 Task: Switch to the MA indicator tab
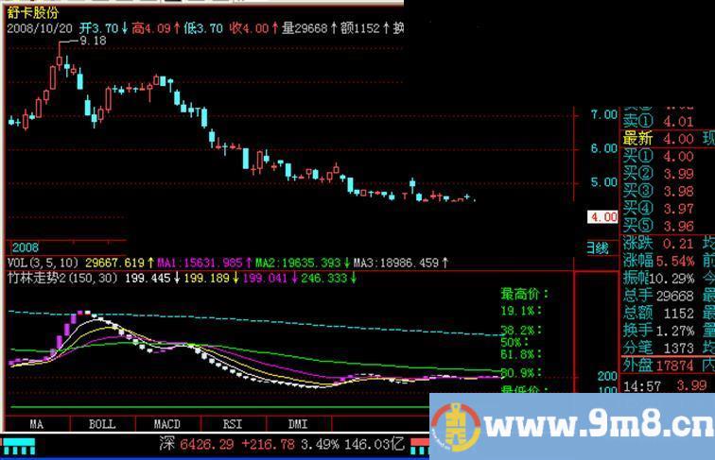point(37,424)
